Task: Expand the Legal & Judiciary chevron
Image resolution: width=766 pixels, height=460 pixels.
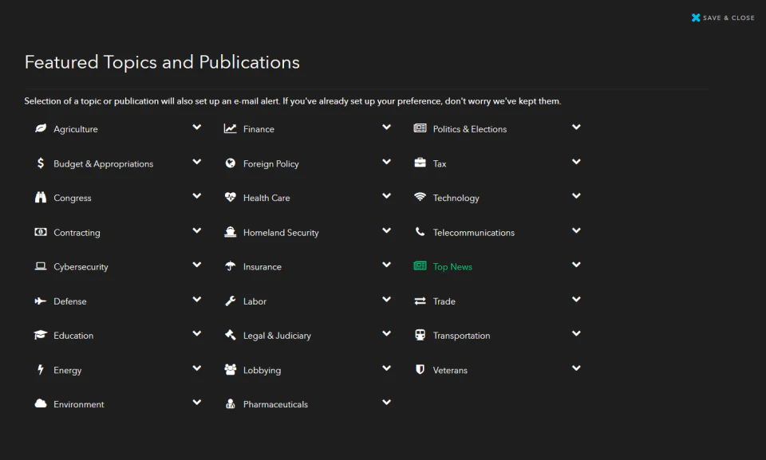Action: [x=386, y=333]
